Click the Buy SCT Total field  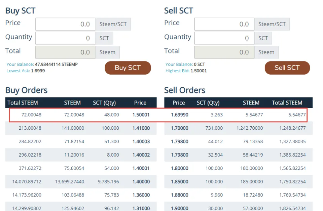(x=66, y=52)
